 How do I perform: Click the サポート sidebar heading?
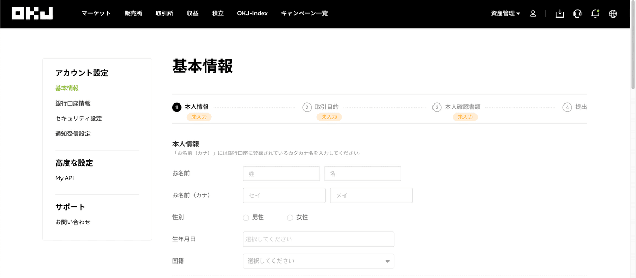click(70, 207)
